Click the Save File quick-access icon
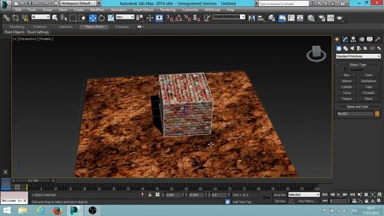The height and width of the screenshot is (216, 384). point(29,4)
